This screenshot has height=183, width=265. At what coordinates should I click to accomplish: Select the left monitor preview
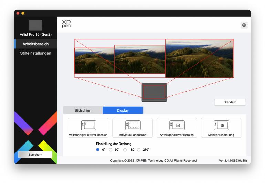[94, 61]
